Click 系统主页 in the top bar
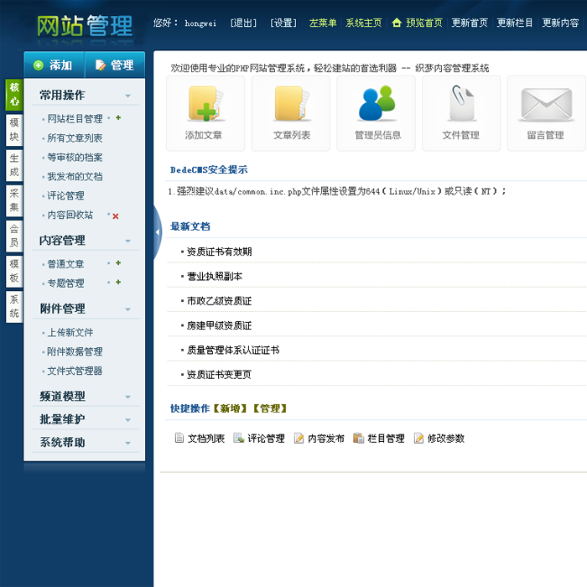This screenshot has height=587, width=587. click(x=363, y=23)
